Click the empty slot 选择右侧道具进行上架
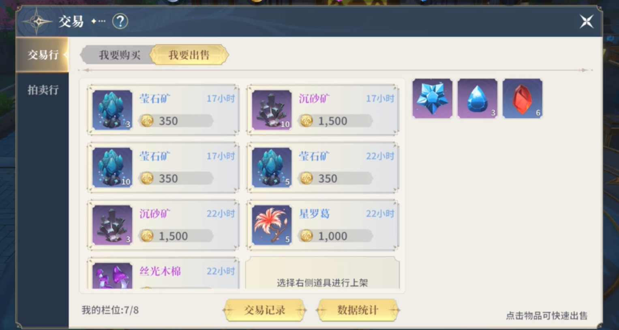The image size is (619, 330). (323, 273)
